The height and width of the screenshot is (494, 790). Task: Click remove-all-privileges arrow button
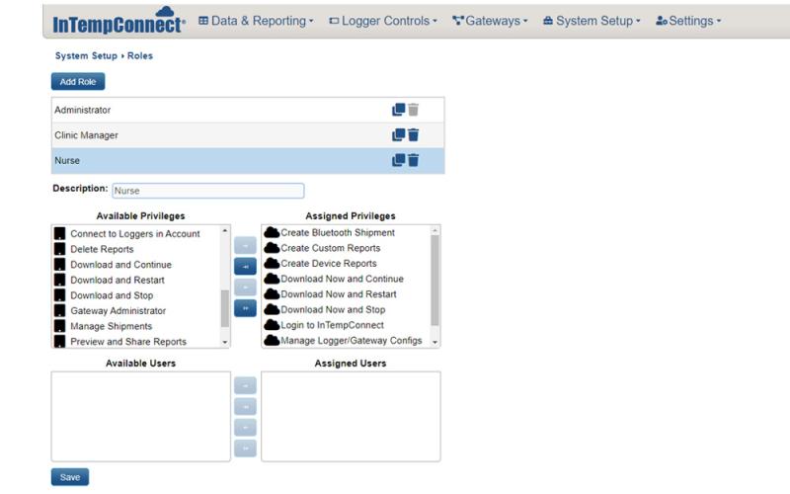coord(245,308)
